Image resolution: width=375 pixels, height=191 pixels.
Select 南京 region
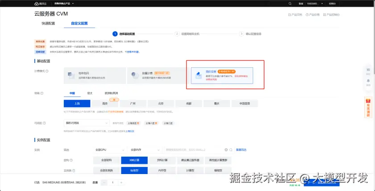(105, 104)
